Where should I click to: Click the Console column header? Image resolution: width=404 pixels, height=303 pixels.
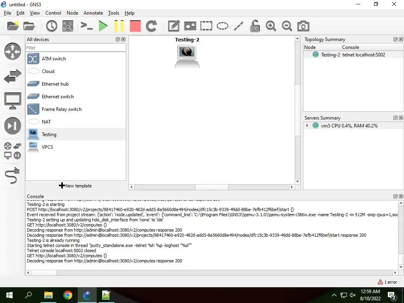point(372,47)
